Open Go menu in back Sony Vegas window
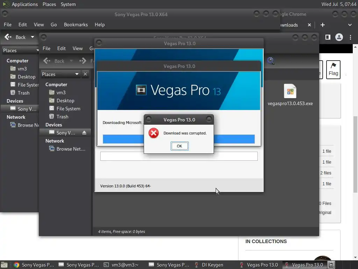Screen dimensions: 358x269 pos(53,25)
